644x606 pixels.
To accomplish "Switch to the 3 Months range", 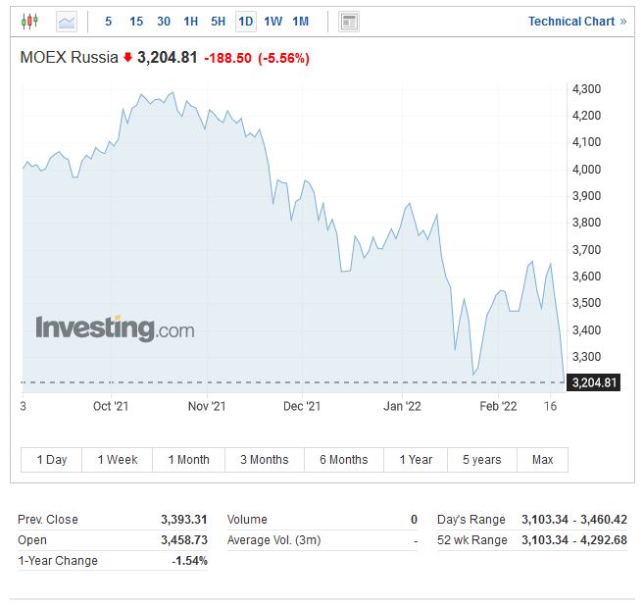I will 264,460.
